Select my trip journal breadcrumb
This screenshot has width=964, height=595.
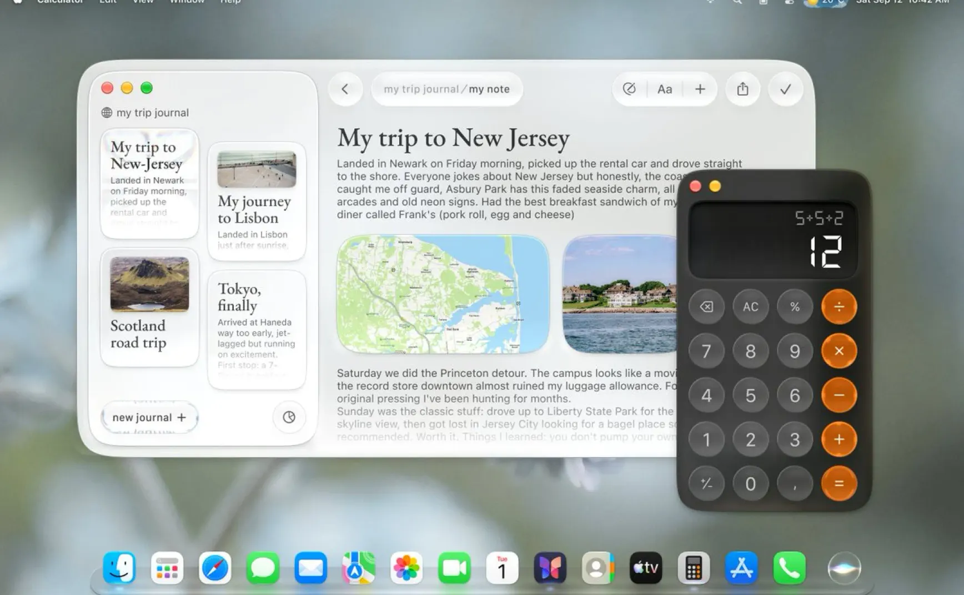421,89
